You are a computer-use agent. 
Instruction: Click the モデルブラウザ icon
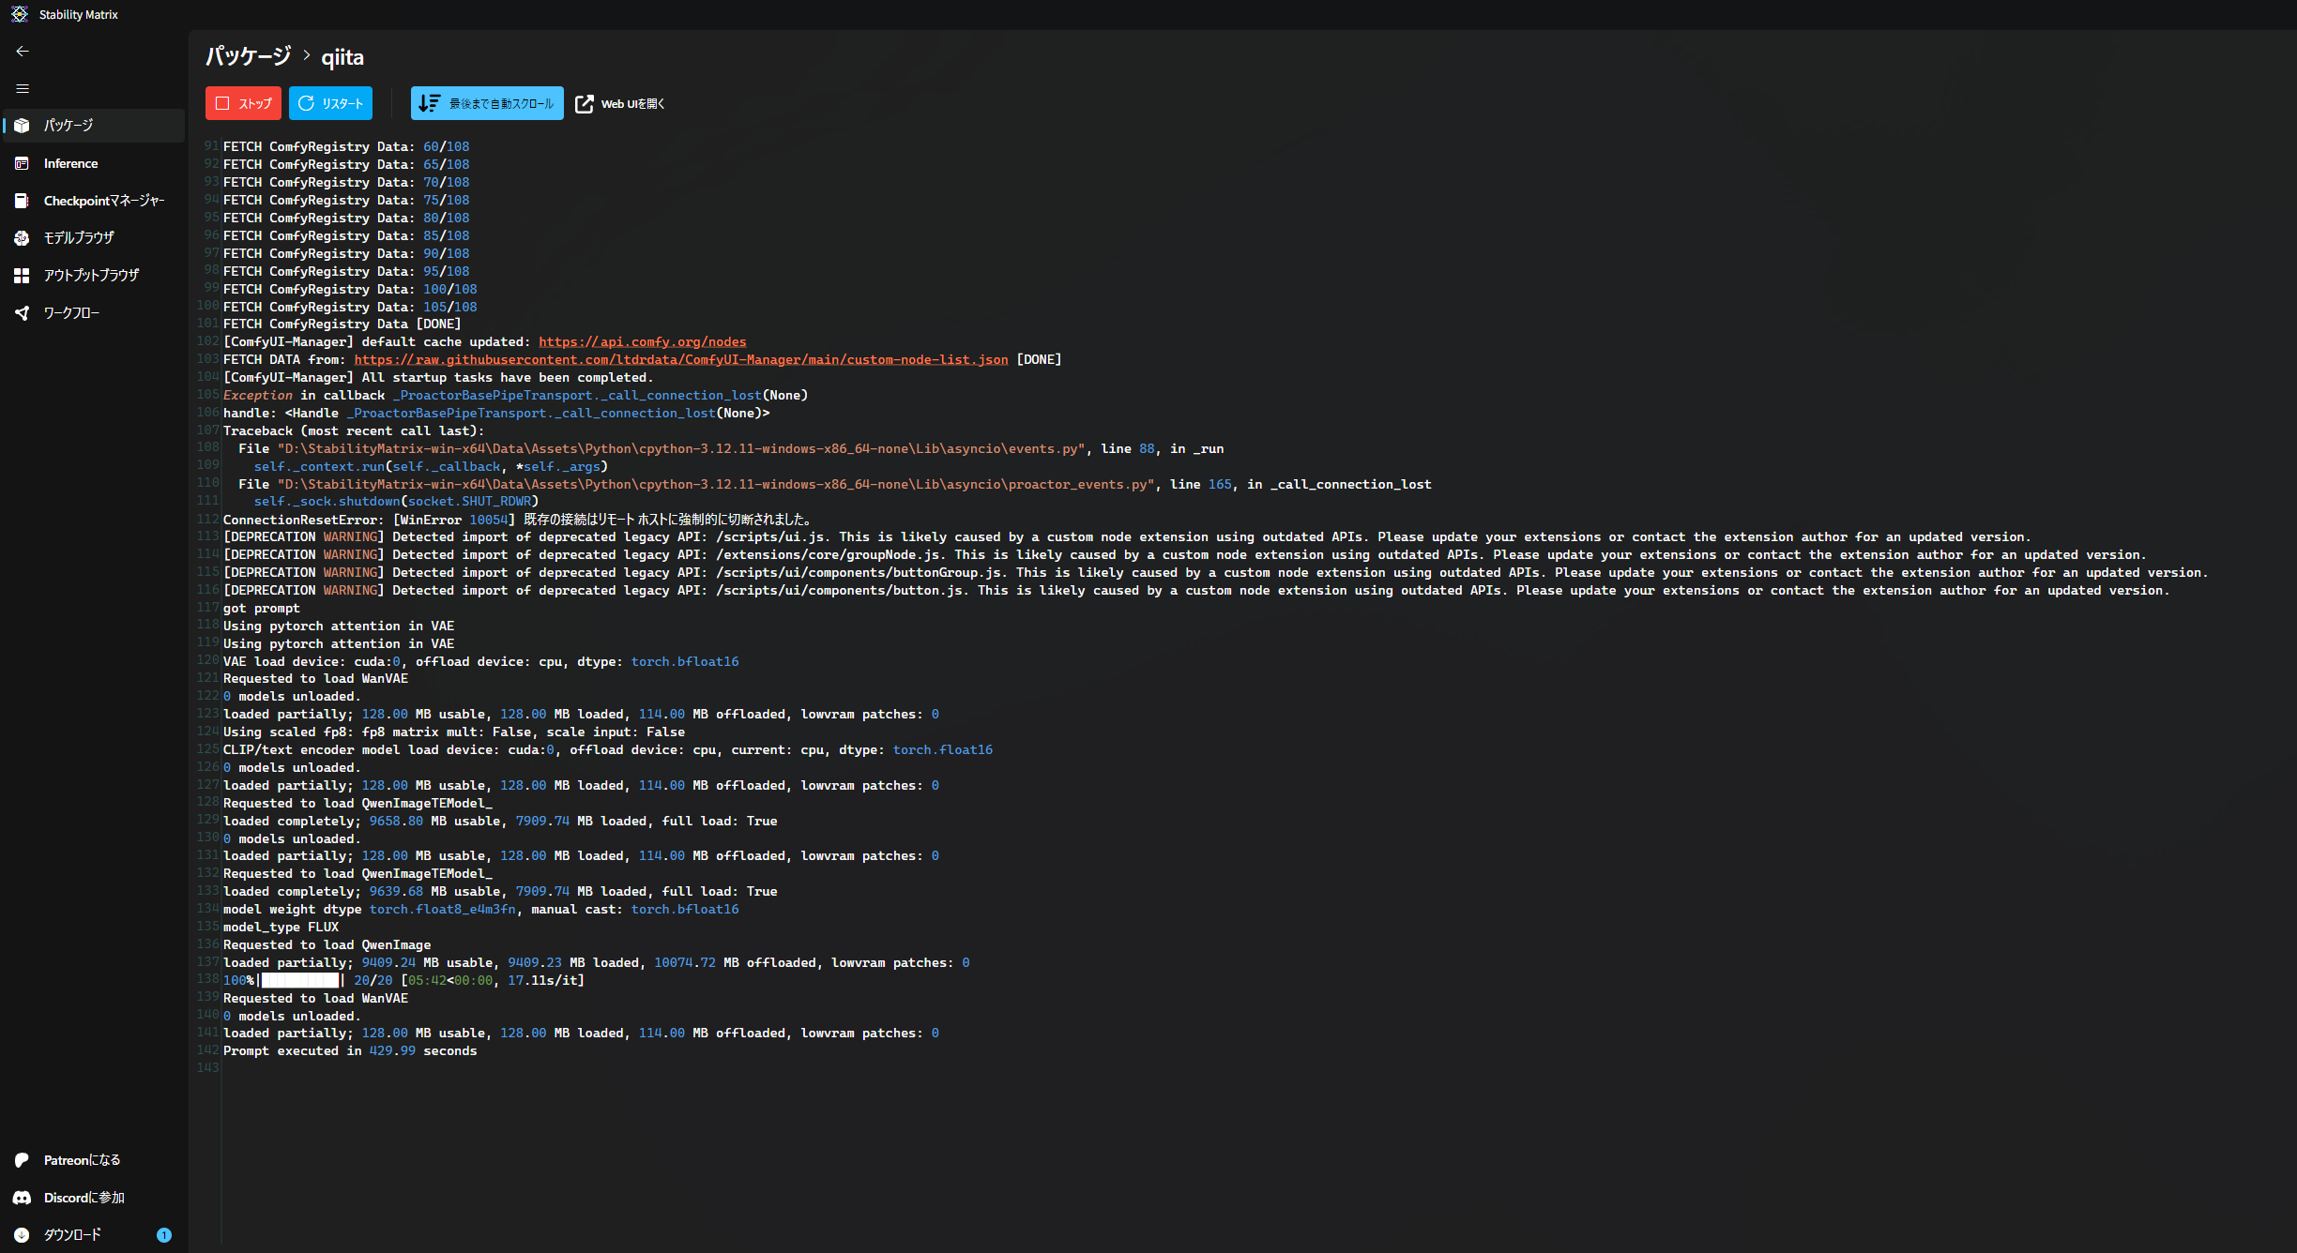point(22,238)
